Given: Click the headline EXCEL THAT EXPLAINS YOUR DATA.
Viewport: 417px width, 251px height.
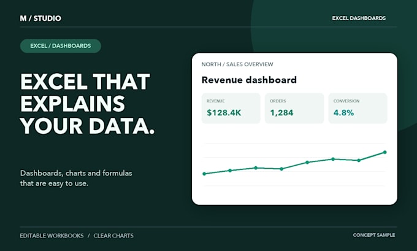Looking at the screenshot, I should [x=88, y=104].
